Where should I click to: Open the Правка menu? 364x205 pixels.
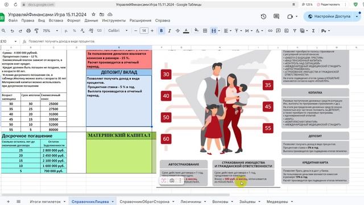click(28, 20)
